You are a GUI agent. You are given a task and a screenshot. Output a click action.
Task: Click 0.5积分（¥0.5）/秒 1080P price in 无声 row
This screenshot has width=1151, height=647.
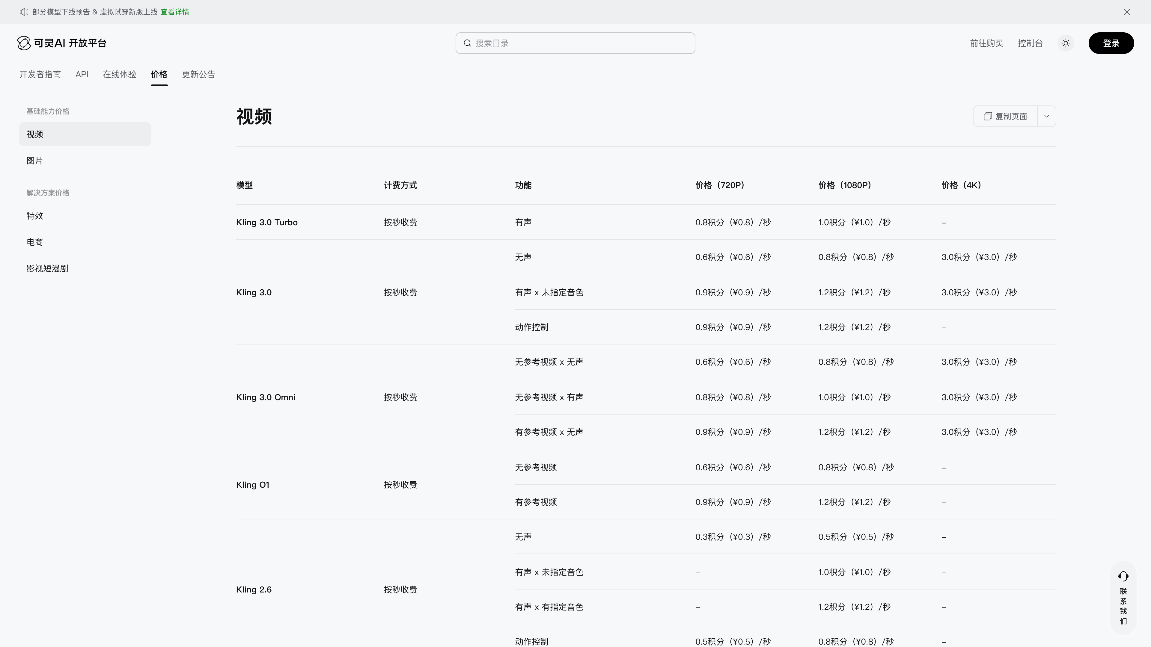[x=856, y=537]
